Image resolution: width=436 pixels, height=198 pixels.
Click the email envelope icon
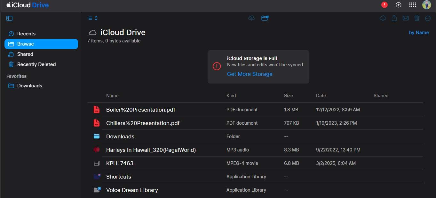[406, 18]
